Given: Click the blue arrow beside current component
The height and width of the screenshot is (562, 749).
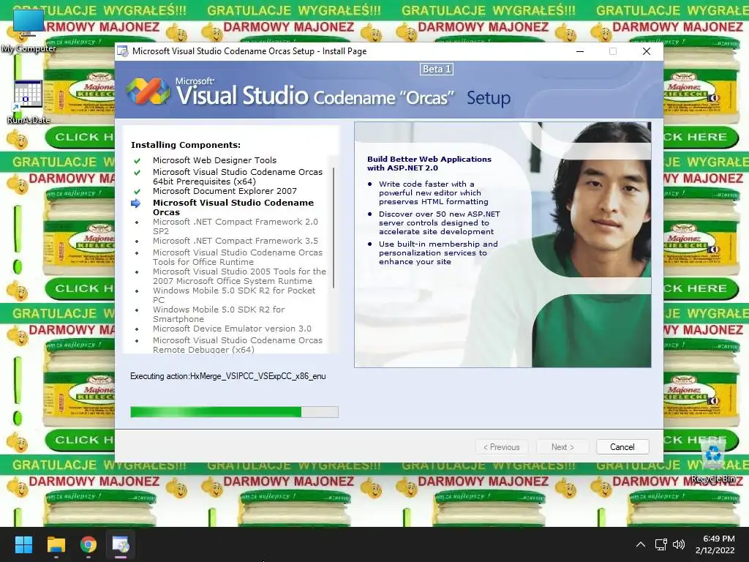Looking at the screenshot, I should tap(136, 203).
